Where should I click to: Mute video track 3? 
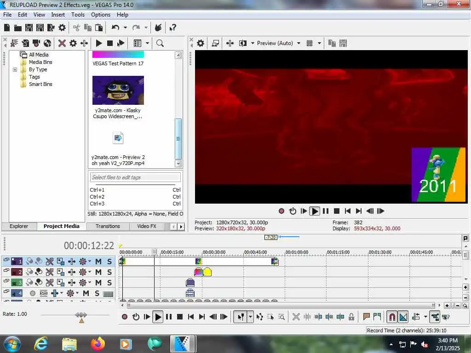(98, 283)
